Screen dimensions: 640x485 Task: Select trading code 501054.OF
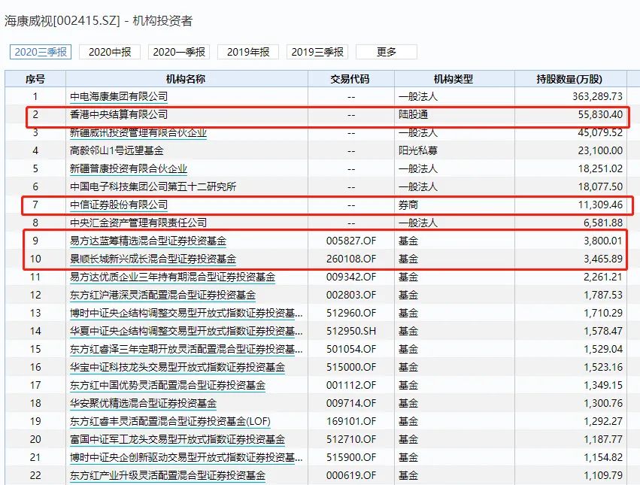(351, 349)
